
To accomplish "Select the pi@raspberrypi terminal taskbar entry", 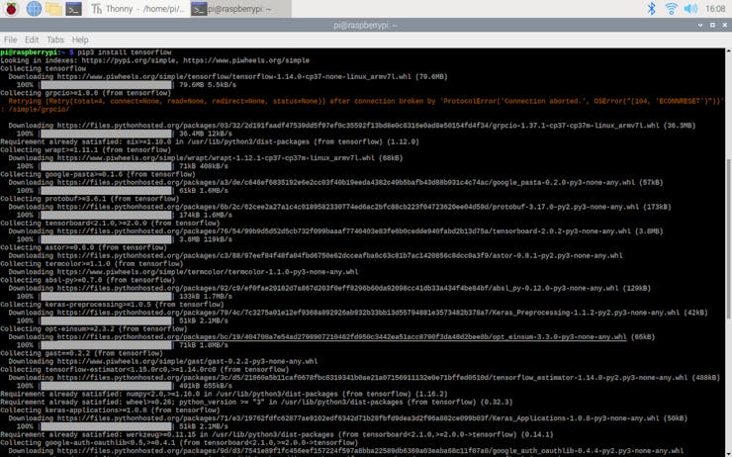I will coord(240,9).
